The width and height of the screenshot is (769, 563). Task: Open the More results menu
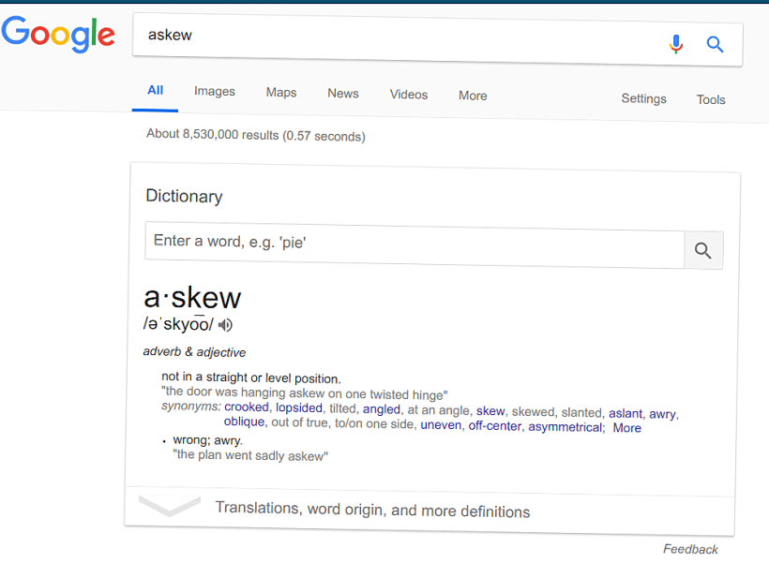472,96
